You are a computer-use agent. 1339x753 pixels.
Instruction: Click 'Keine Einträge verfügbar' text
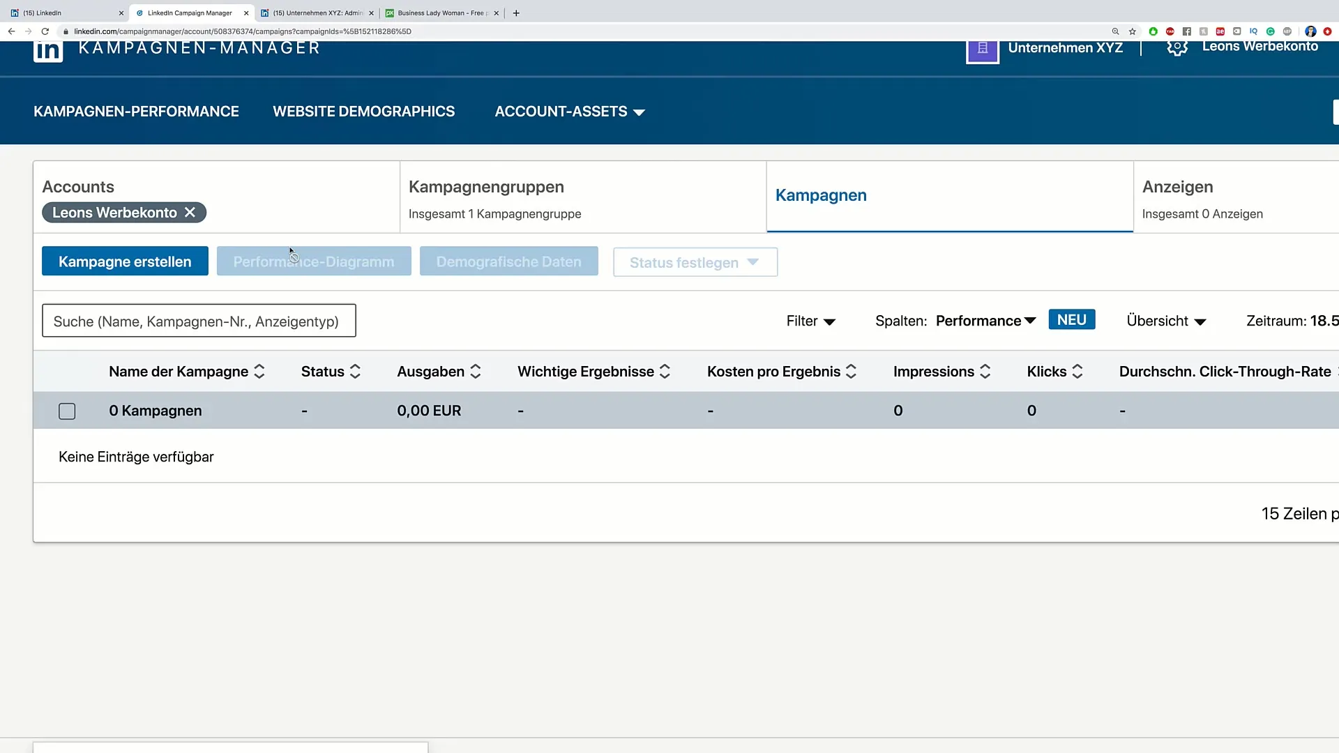click(136, 457)
